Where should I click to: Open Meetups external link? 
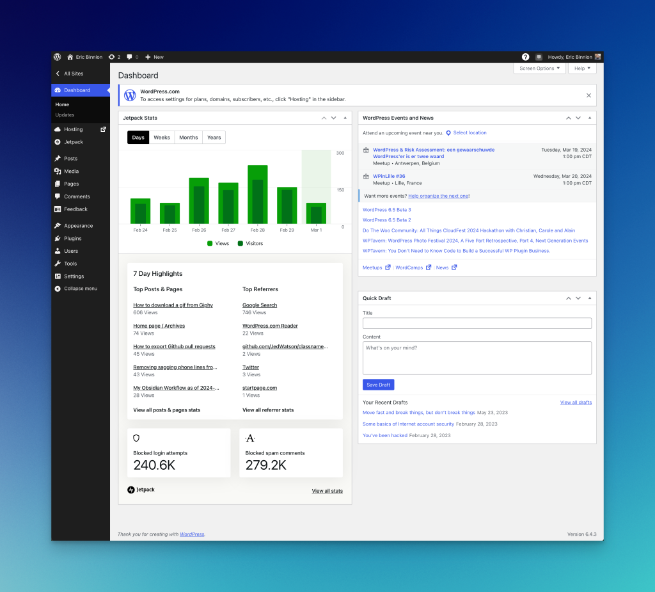coord(376,268)
